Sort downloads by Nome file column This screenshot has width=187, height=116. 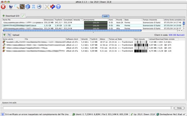pos(22,20)
